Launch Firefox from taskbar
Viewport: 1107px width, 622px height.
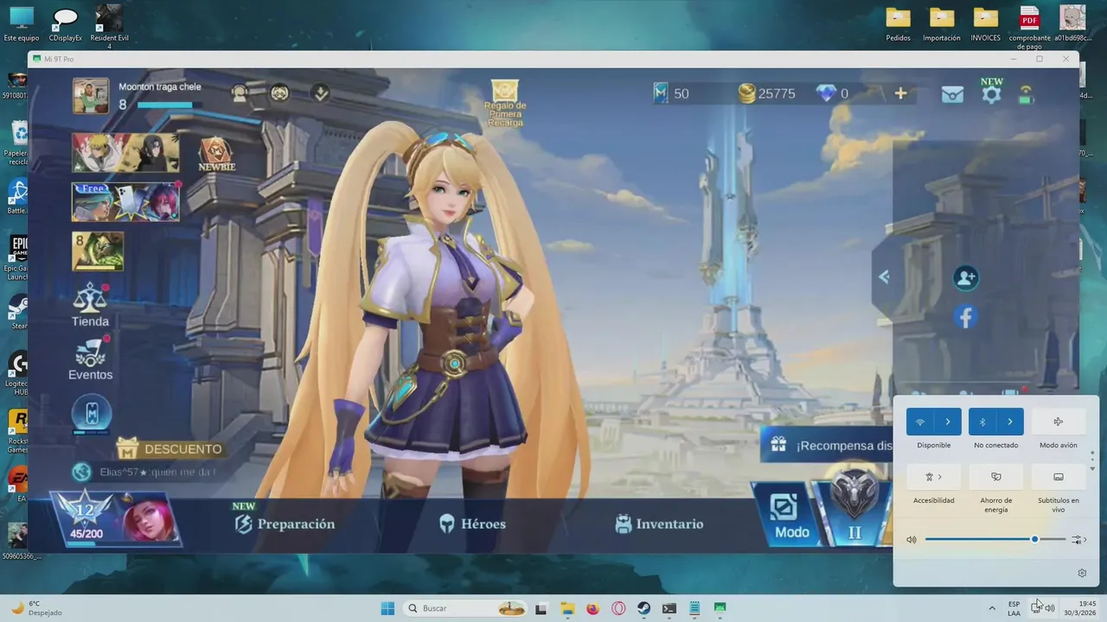[x=592, y=608]
